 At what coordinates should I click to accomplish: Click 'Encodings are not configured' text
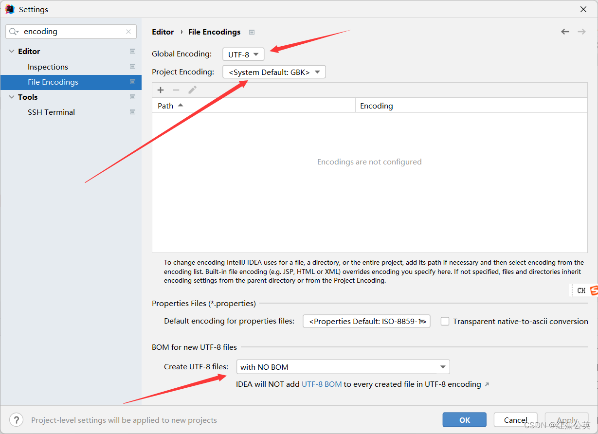pyautogui.click(x=369, y=162)
